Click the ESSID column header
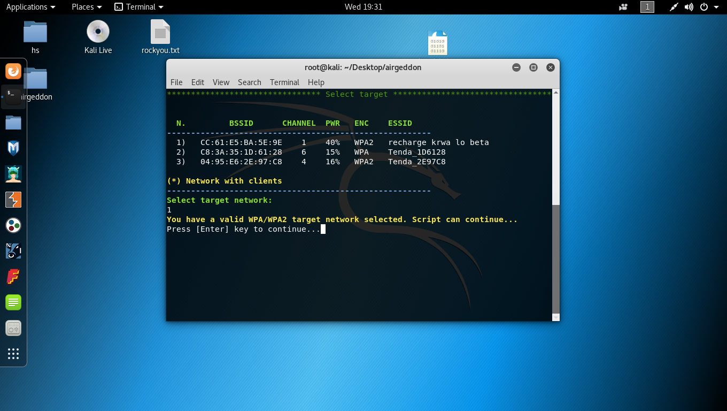 click(x=400, y=123)
